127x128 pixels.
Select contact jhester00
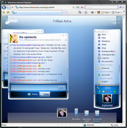[106, 75]
